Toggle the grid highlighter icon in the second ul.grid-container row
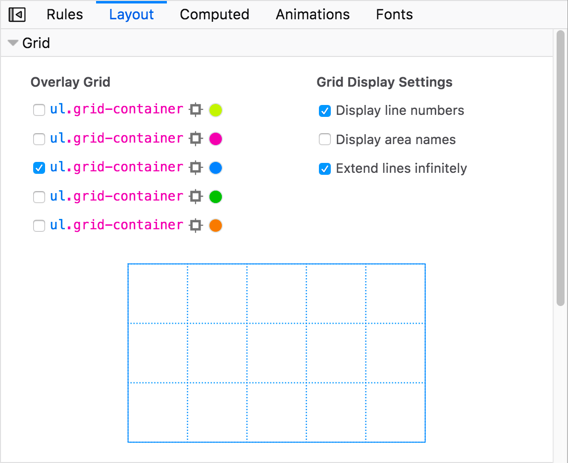 tap(196, 139)
